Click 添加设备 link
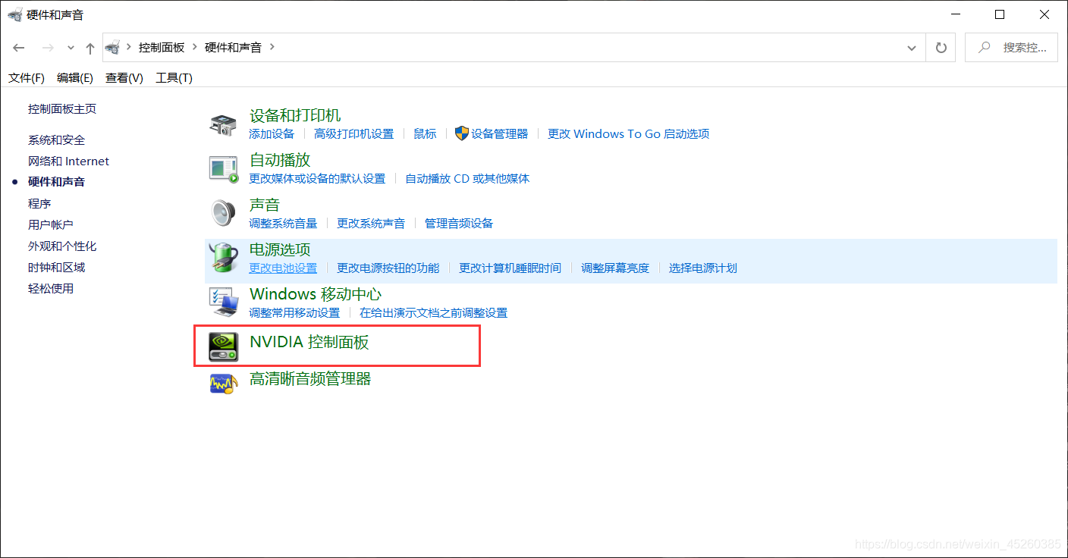The image size is (1068, 558). point(272,134)
